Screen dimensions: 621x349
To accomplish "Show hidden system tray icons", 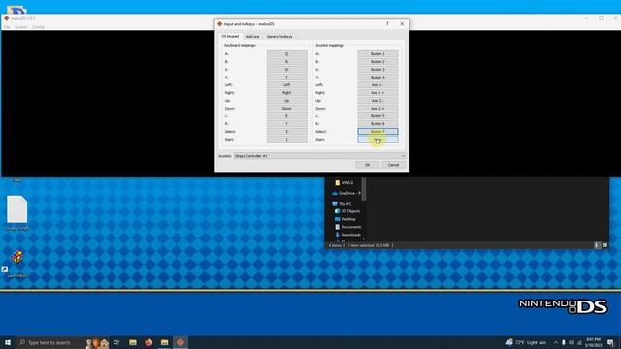I will [556, 342].
